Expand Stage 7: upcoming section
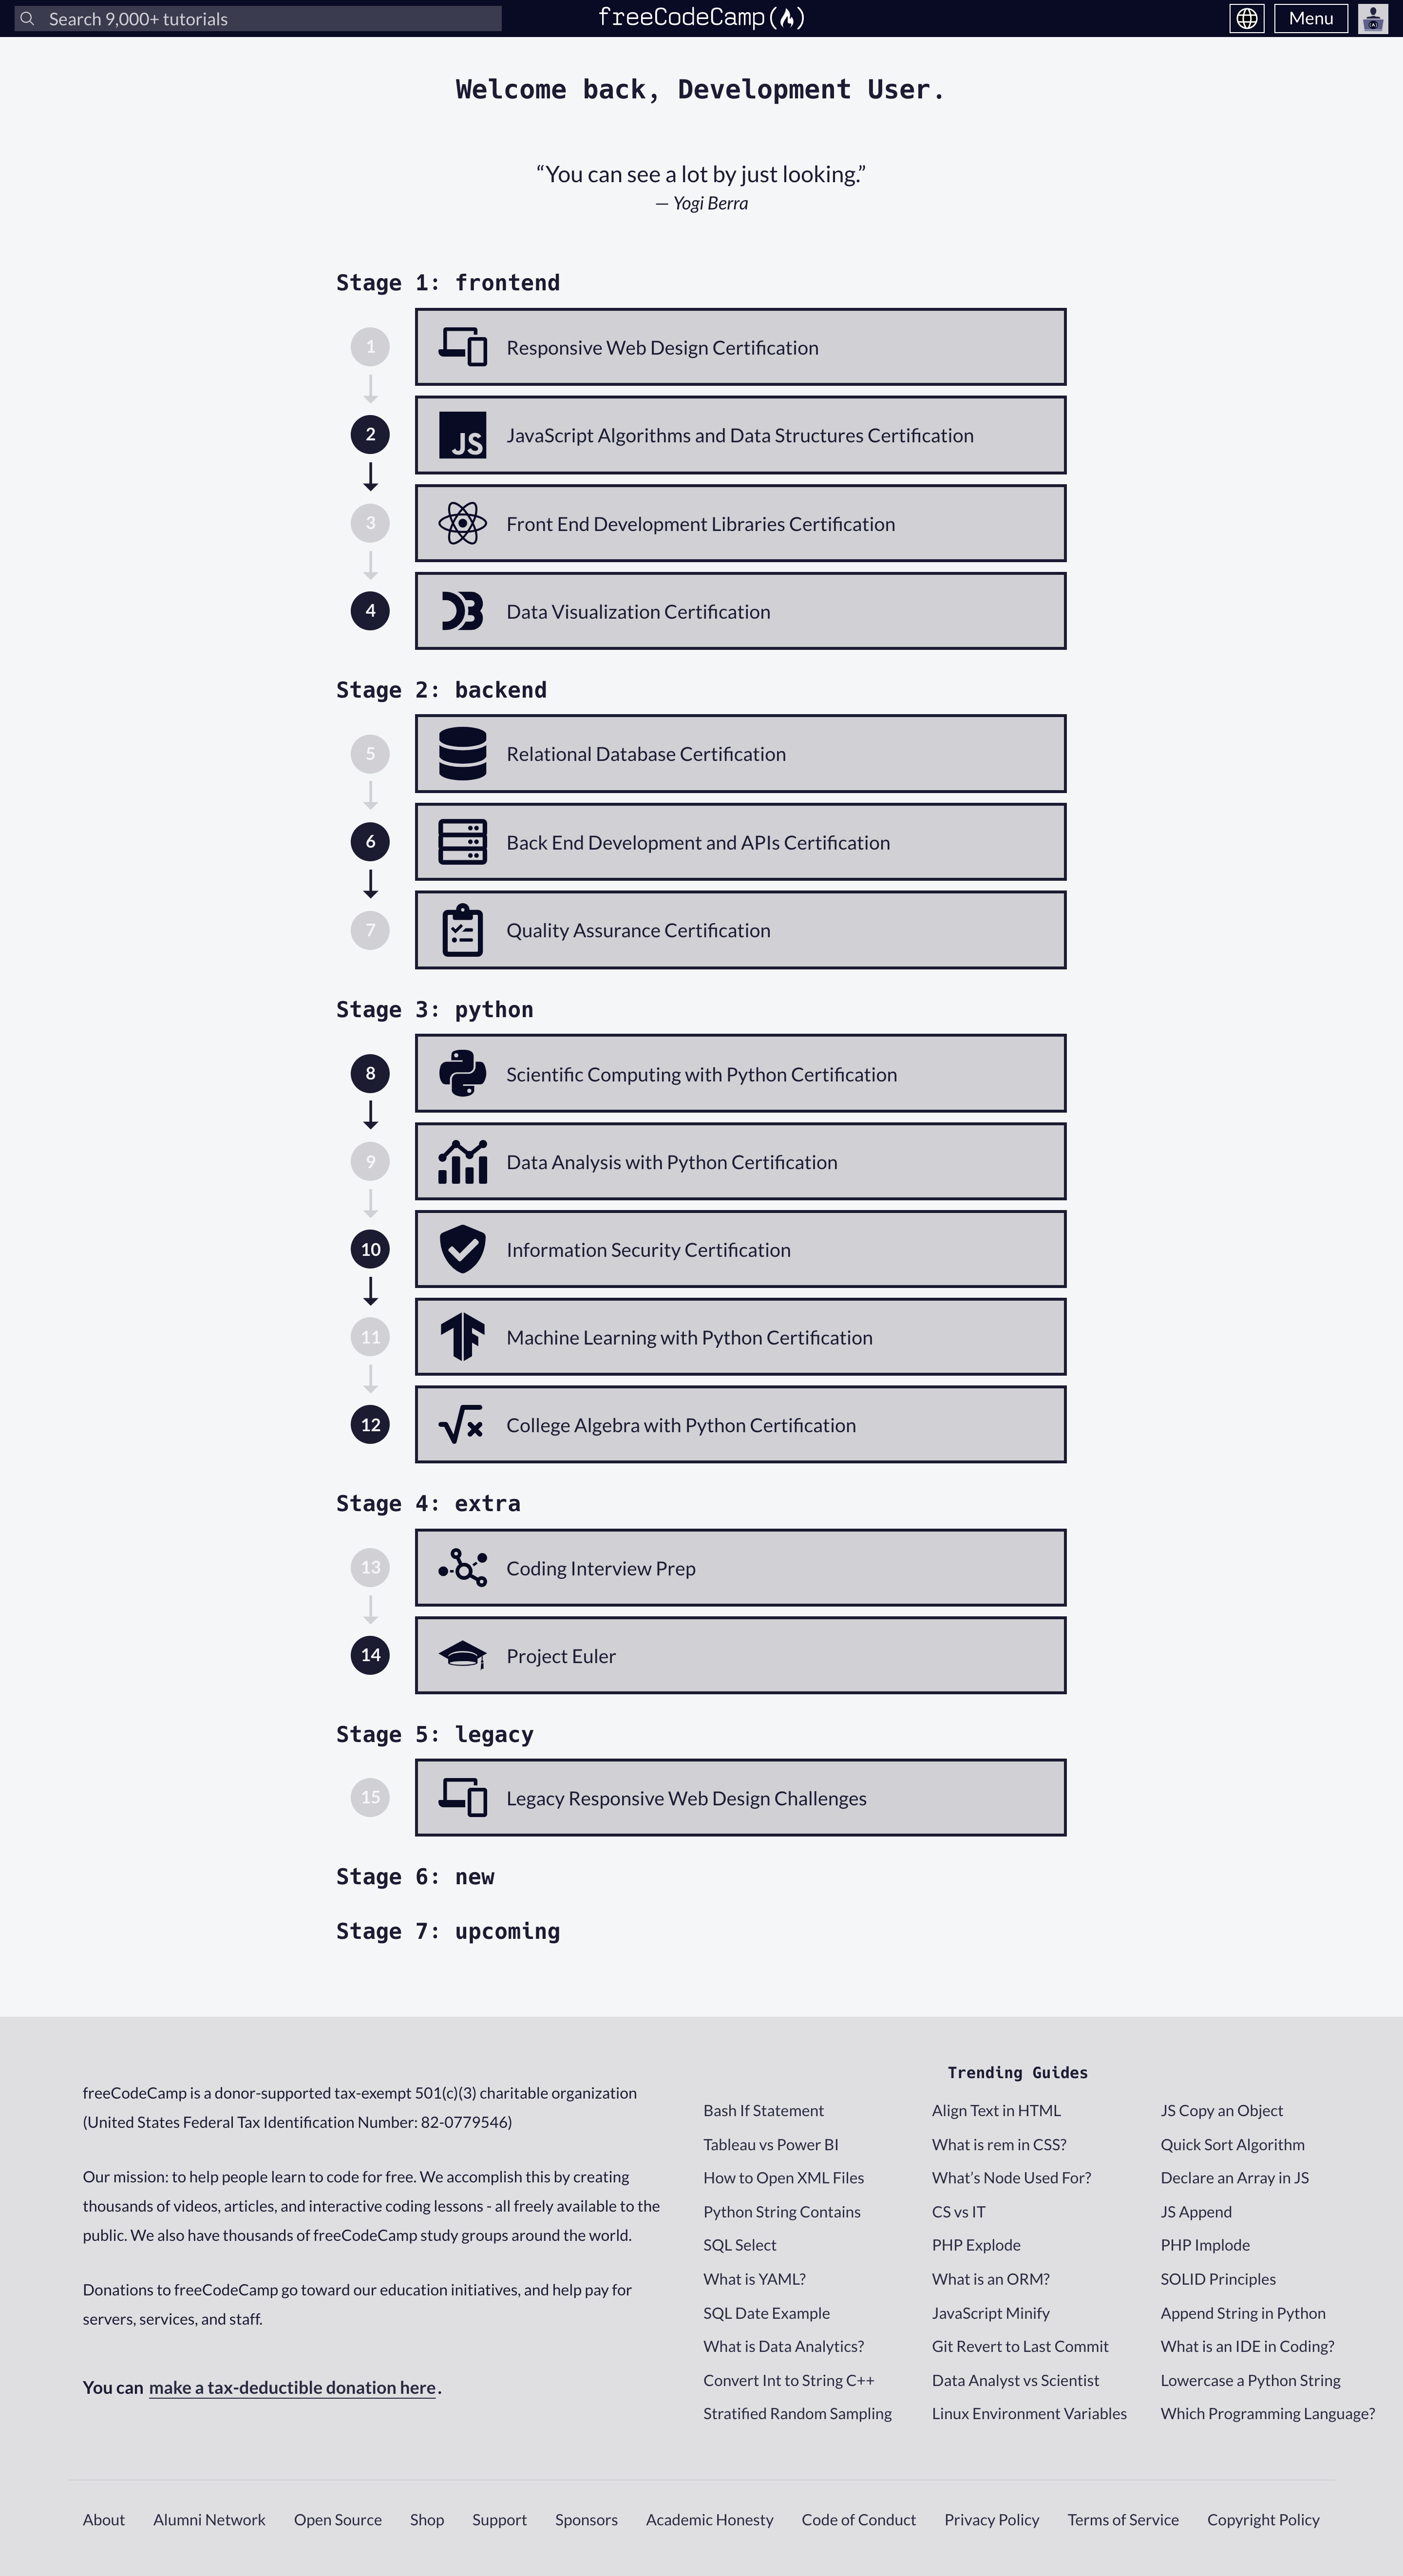This screenshot has width=1403, height=2576. coord(447,1931)
